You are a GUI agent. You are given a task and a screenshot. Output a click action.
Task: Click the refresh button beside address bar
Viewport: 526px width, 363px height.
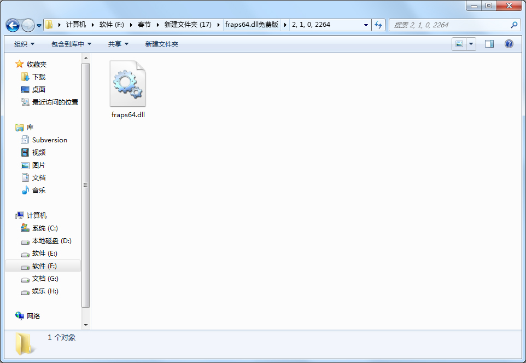coord(378,25)
